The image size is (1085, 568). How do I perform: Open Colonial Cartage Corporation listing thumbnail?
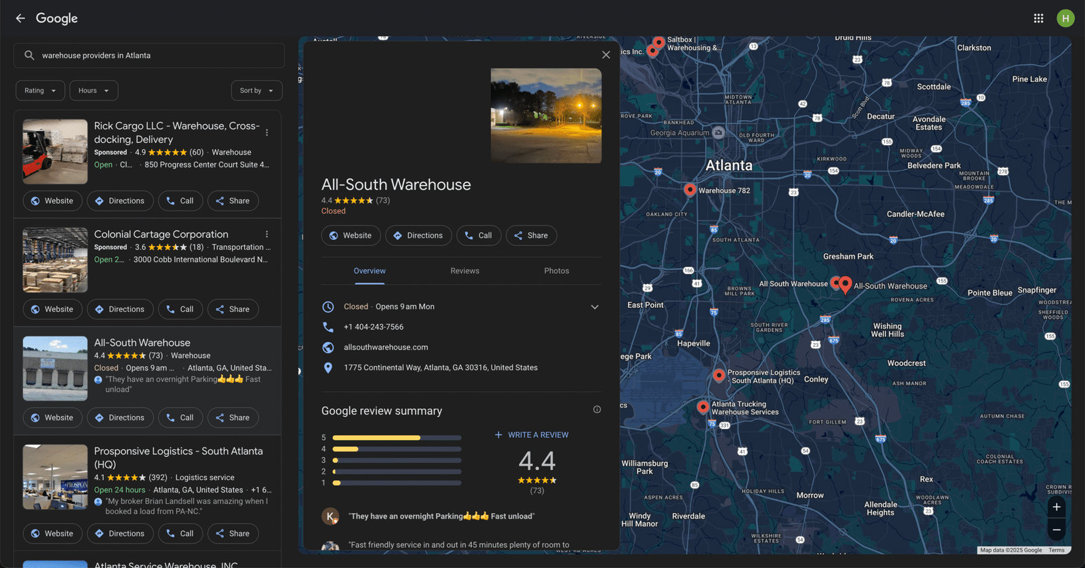(x=55, y=260)
